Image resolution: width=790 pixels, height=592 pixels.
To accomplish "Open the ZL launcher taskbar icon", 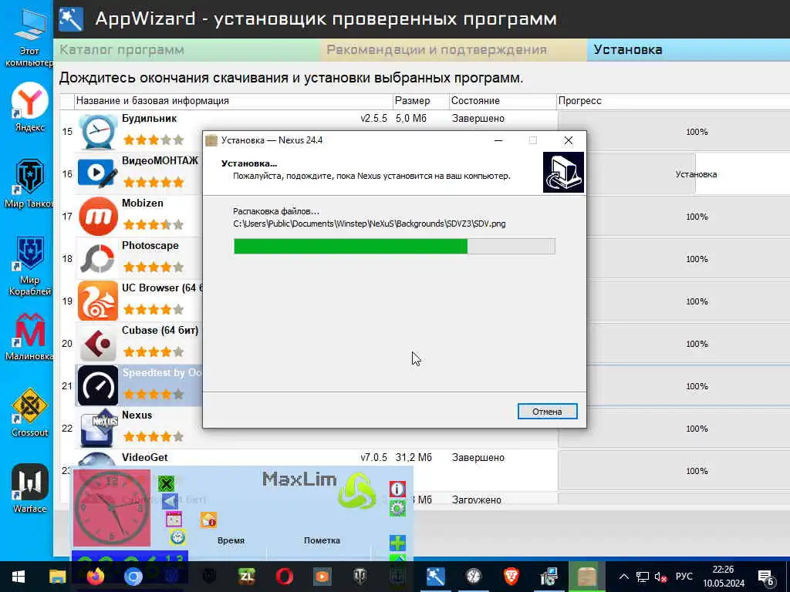I will click(246, 577).
